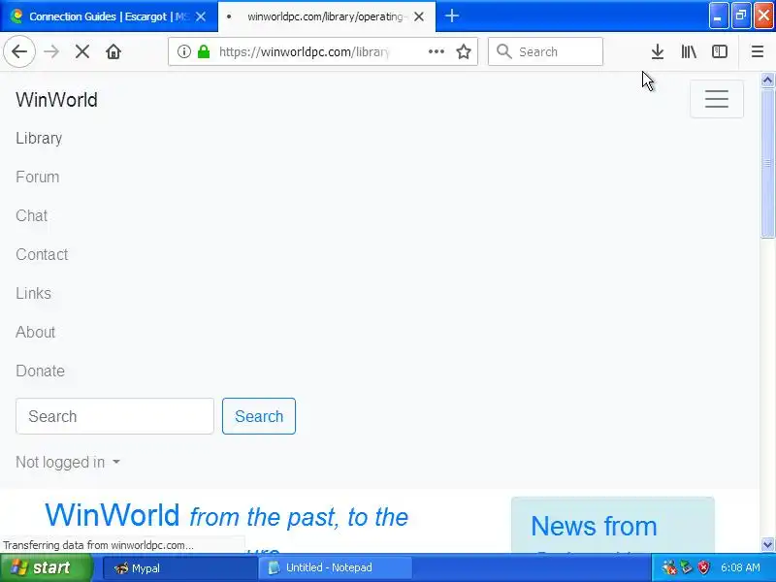
Task: Minimize the browser window
Action: (718, 16)
